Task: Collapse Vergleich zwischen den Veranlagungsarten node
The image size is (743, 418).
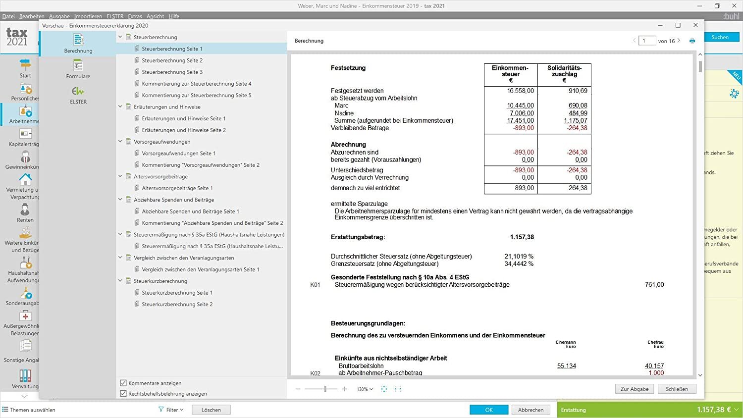Action: coord(120,258)
